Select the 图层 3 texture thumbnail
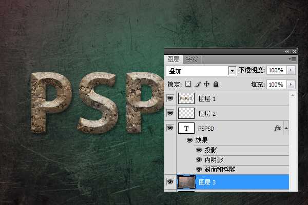The image size is (308, 205). click(x=186, y=182)
